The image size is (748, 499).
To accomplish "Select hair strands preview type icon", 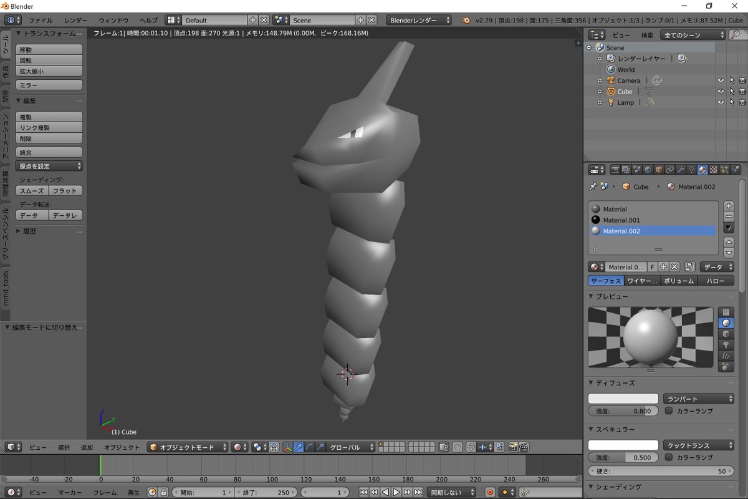I will (726, 356).
